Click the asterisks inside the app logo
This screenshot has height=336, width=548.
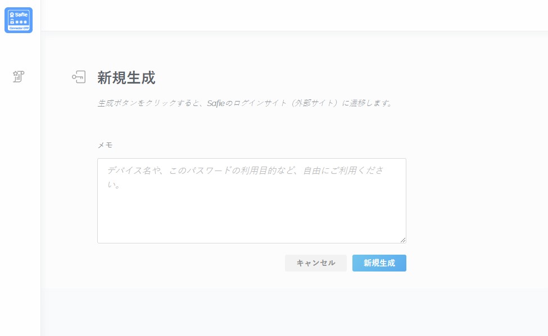coord(21,22)
